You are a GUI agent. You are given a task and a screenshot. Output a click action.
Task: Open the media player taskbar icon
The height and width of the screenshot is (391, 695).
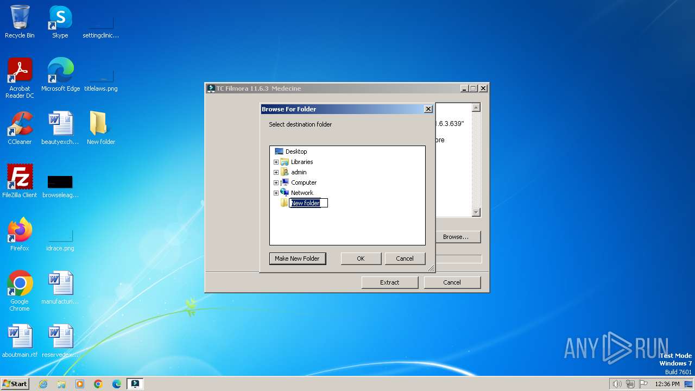80,384
